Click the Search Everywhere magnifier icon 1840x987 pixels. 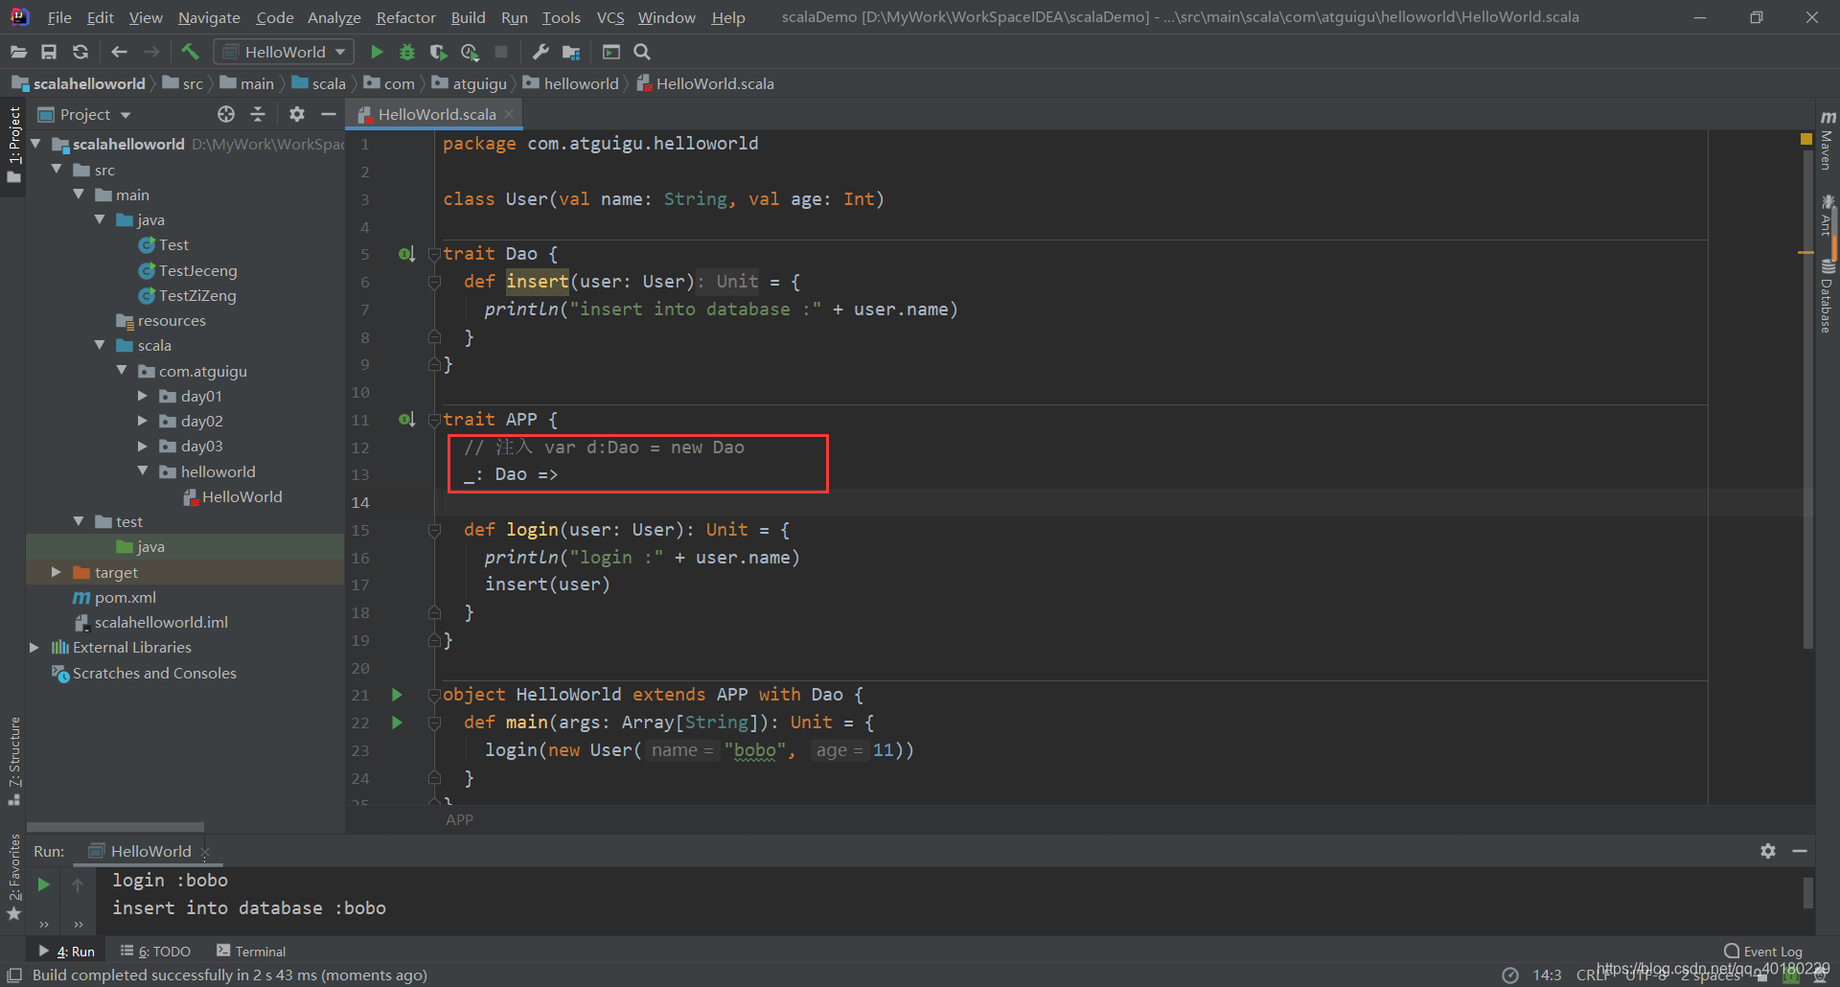tap(642, 52)
